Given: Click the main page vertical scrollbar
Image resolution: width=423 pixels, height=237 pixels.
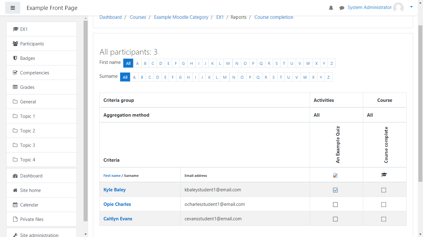Looking at the screenshot, I should [420, 102].
